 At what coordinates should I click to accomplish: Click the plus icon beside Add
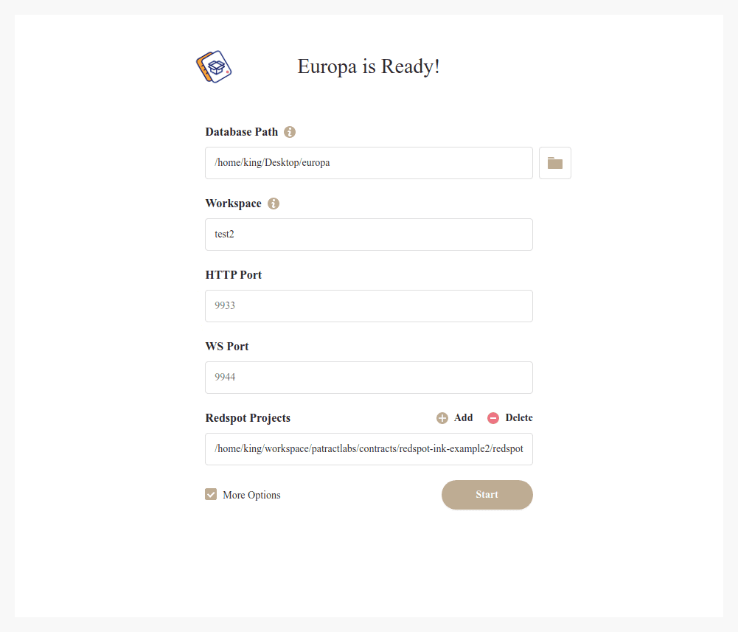pyautogui.click(x=442, y=418)
